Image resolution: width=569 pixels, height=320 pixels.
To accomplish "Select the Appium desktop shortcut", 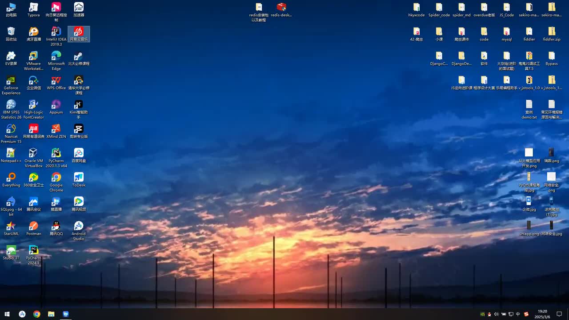I will pyautogui.click(x=56, y=107).
